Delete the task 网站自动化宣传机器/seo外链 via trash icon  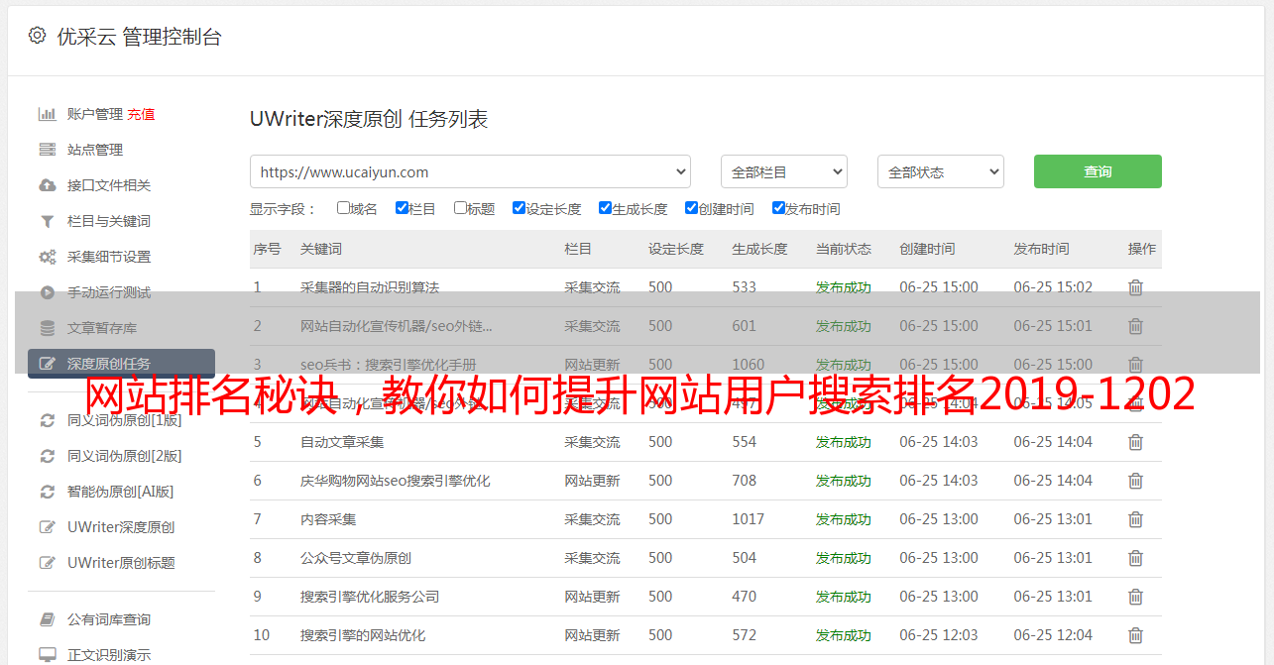[1136, 326]
